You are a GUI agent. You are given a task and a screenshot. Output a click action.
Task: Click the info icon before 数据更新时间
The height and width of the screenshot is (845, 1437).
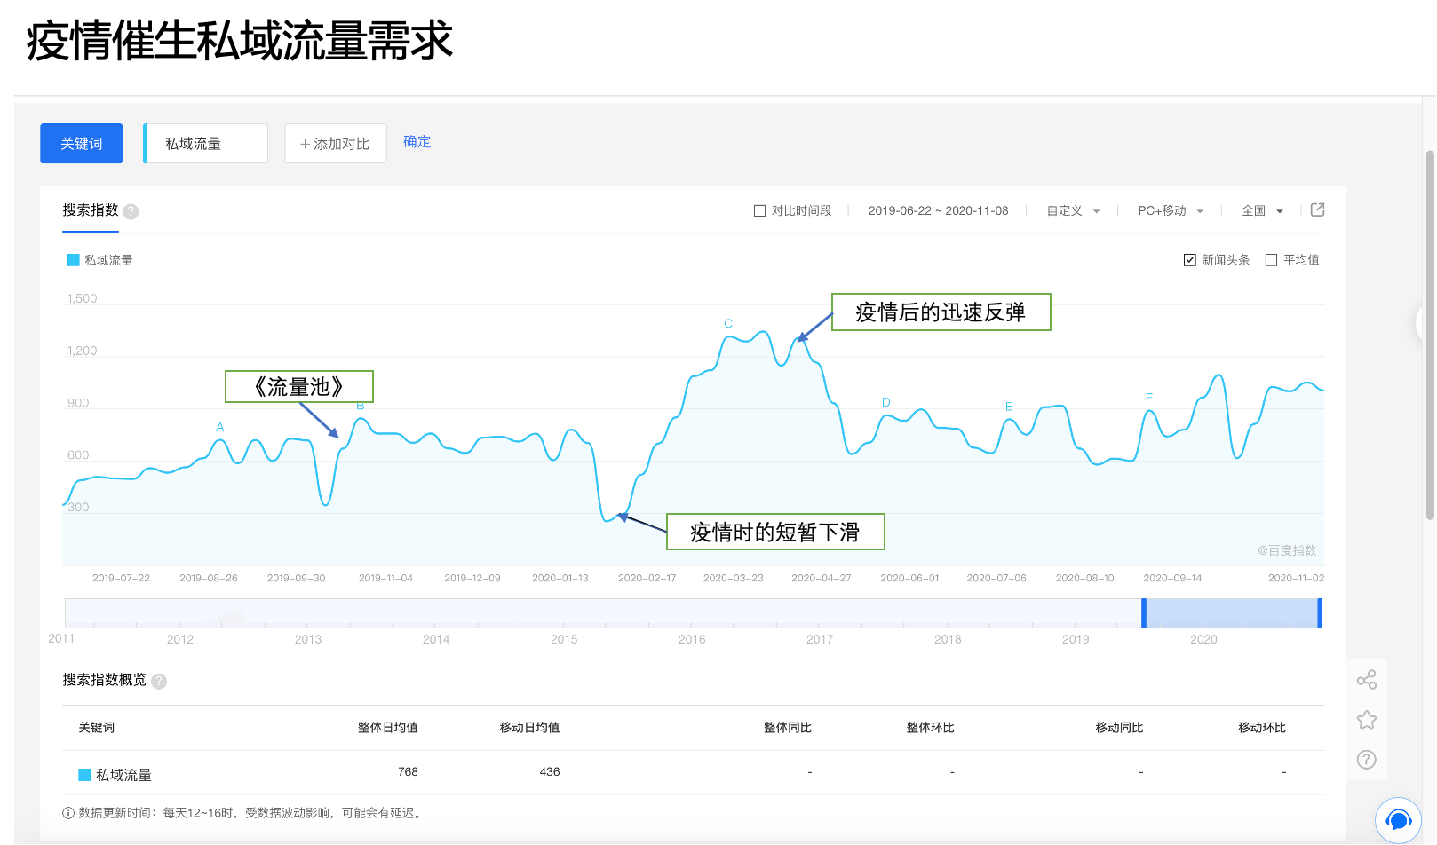68,813
